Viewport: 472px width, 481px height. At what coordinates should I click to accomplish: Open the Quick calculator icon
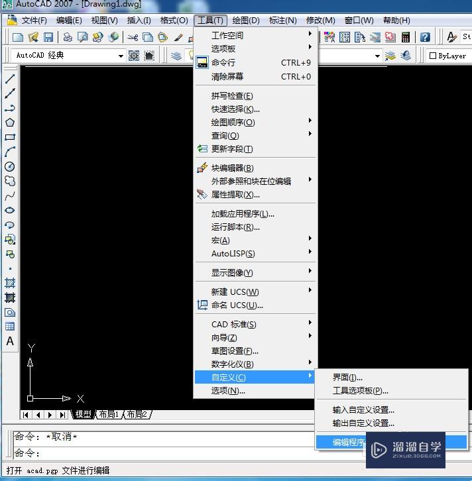[x=406, y=37]
